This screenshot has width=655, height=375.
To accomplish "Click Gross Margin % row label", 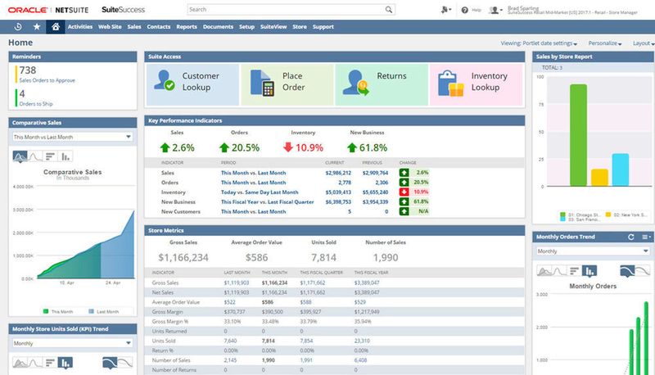I will pos(170,322).
